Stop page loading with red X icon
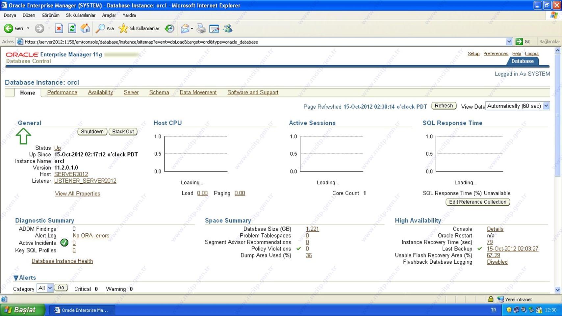This screenshot has height=316, width=562. point(59,28)
